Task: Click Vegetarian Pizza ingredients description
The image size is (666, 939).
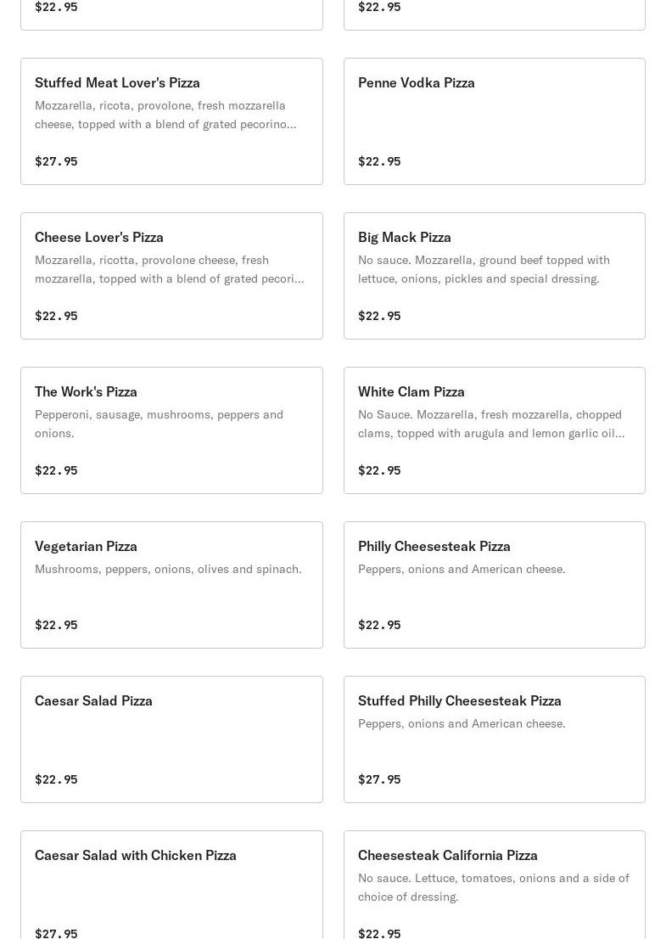Action: [168, 569]
